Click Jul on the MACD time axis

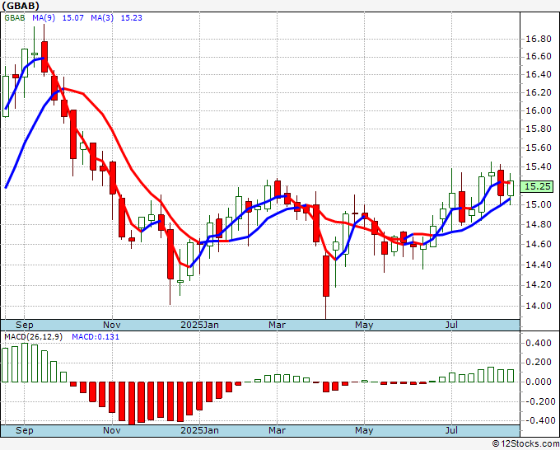click(452, 430)
